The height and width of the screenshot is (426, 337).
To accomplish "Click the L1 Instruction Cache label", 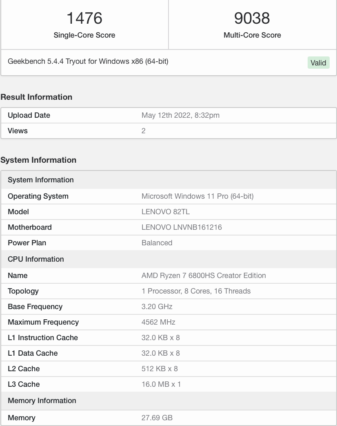I will click(43, 337).
